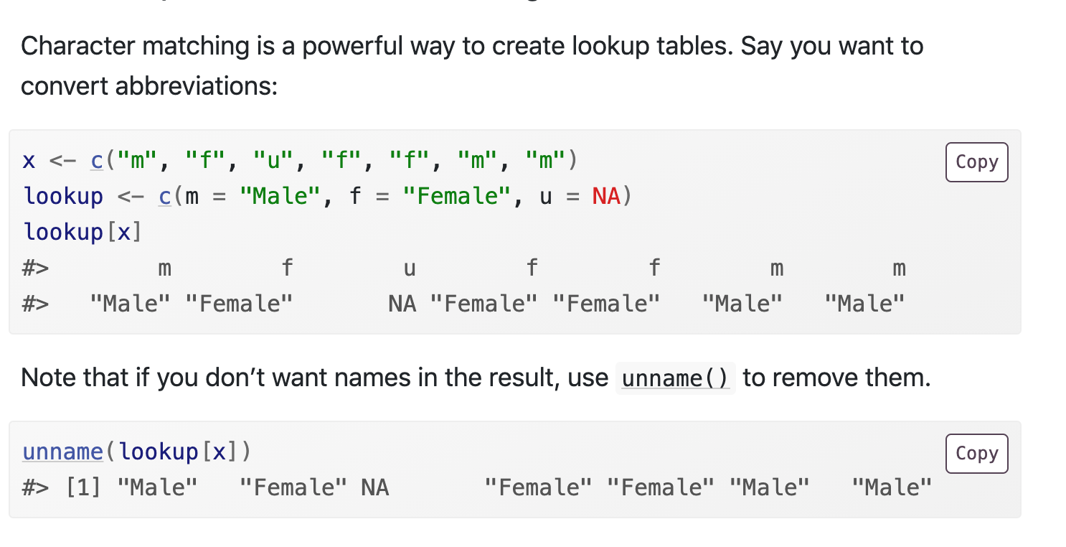This screenshot has width=1066, height=547.
Task: Click the "u" name in the first output header row
Action: click(410, 268)
